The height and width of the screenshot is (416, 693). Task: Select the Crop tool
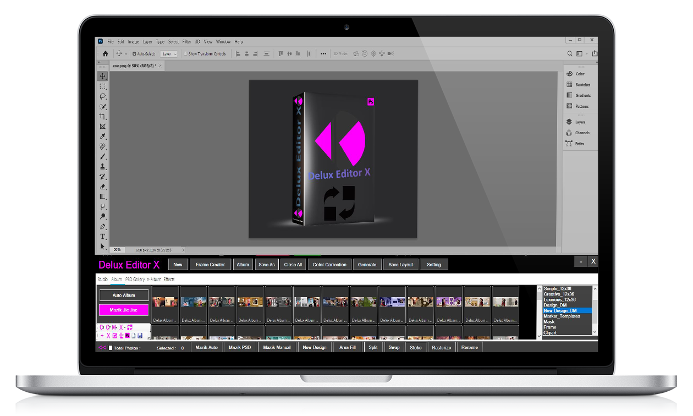(103, 117)
